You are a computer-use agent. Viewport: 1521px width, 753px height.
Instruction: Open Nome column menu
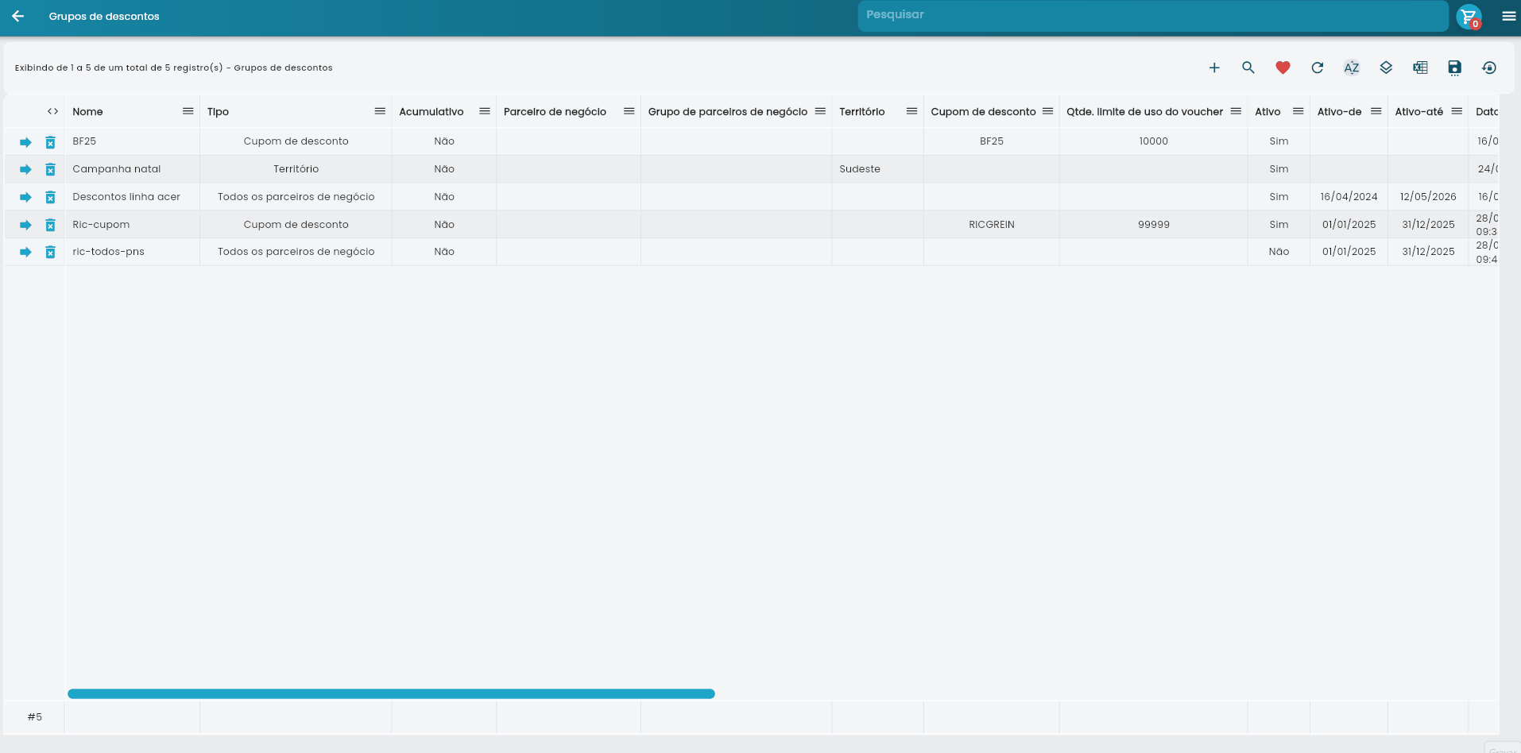point(188,111)
